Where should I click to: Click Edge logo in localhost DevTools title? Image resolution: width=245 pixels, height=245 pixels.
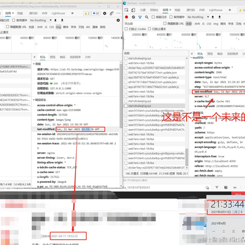click(125, 3)
